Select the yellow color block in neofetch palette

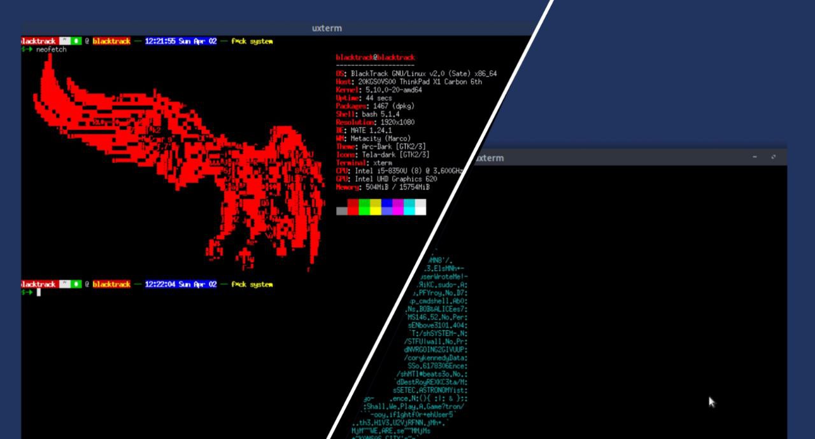(x=376, y=207)
